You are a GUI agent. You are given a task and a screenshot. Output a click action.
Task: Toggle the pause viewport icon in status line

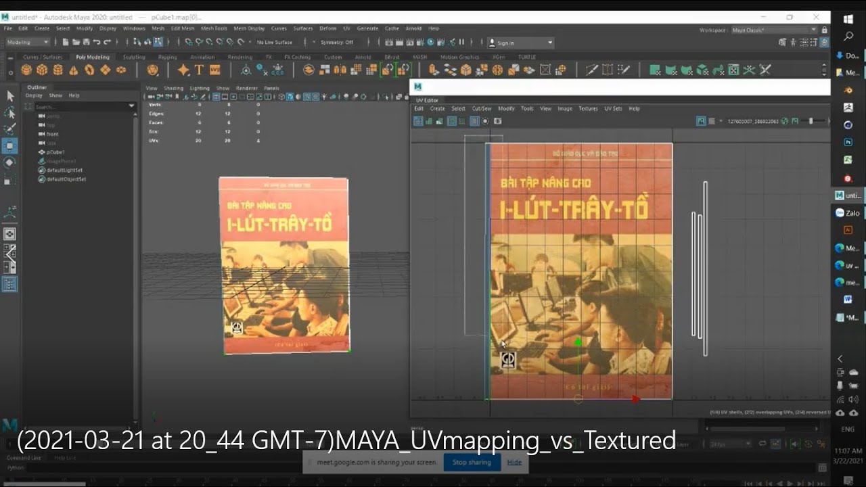pyautogui.click(x=461, y=42)
